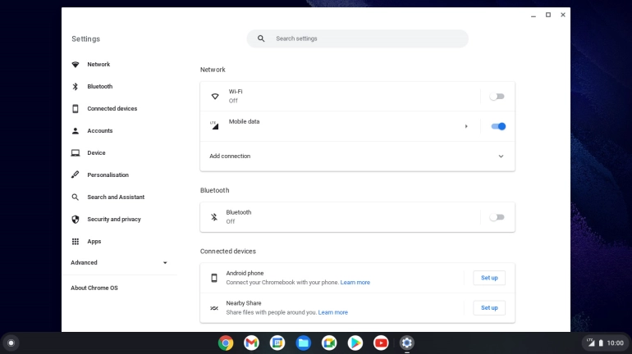
Task: Launch Google Chrome from the shelf
Action: coord(226,343)
